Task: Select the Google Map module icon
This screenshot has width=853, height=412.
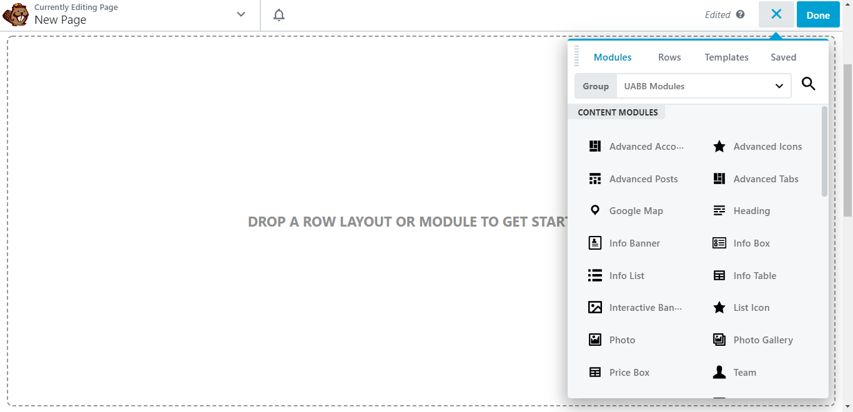Action: (x=595, y=210)
